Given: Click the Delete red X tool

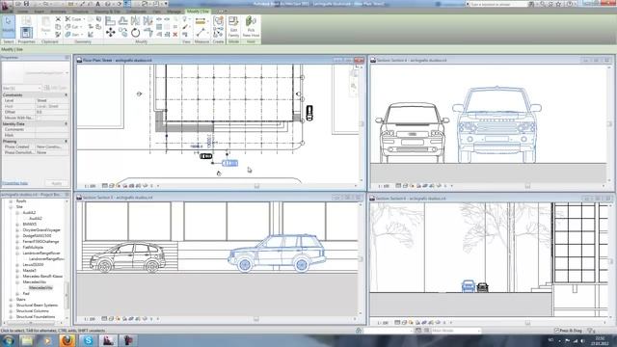Looking at the screenshot, I should [175, 35].
